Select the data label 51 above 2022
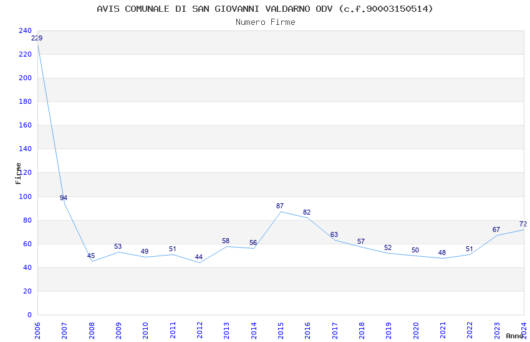Screen dimensions: 530x342 [x=469, y=249]
